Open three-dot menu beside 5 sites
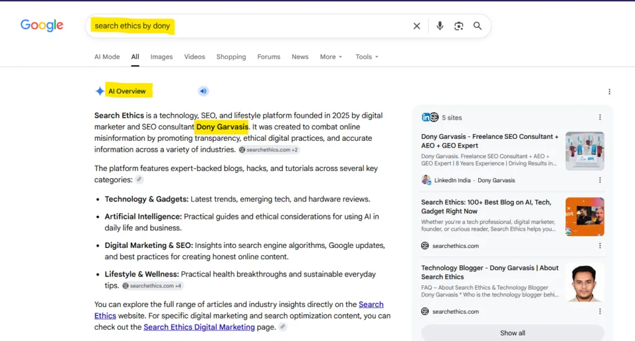Image resolution: width=635 pixels, height=341 pixels. [600, 117]
